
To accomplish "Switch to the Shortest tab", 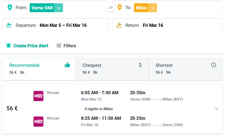I will 185,69.
